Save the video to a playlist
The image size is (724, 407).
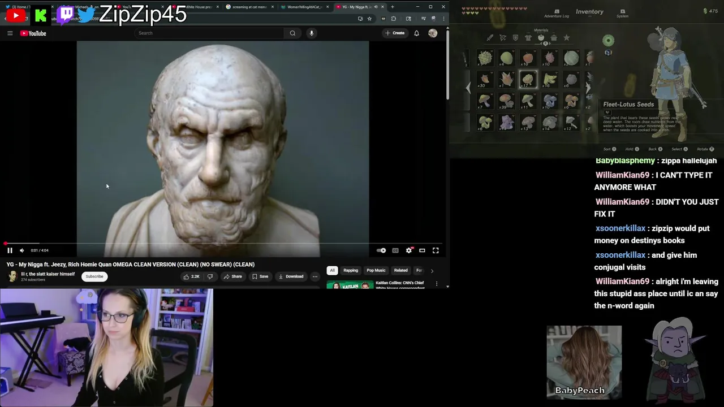click(260, 276)
